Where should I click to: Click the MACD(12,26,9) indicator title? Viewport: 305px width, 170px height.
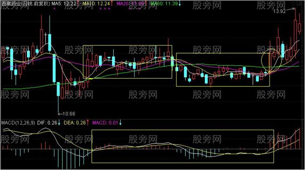18,123
